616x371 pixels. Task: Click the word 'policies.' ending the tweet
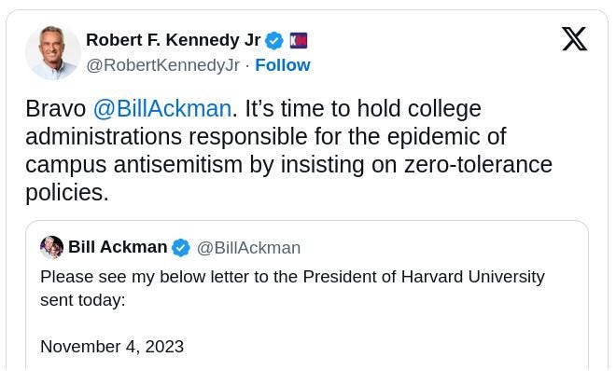(x=67, y=193)
